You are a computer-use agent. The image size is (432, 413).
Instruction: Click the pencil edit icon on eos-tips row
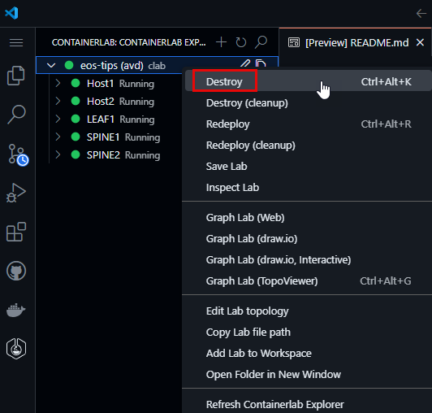tap(245, 63)
